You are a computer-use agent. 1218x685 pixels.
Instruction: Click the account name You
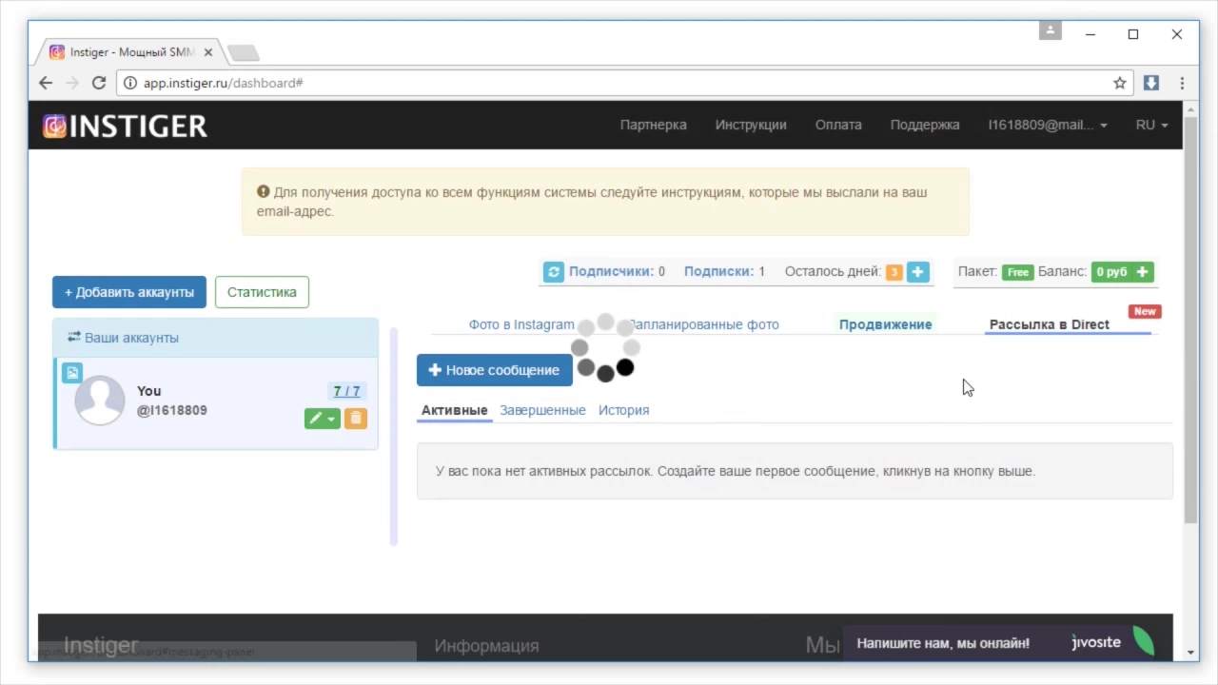point(149,391)
